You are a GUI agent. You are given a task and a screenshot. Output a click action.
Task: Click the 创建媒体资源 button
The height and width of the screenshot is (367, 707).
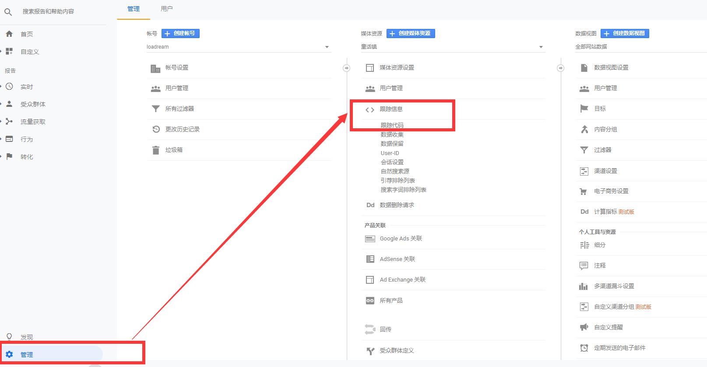tap(411, 33)
